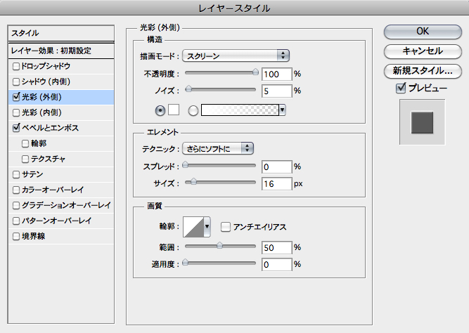Click the サイズ input field
This screenshot has height=333, width=469.
(x=276, y=183)
